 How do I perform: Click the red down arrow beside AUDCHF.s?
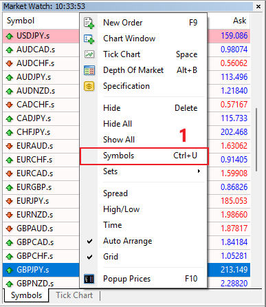(10, 63)
